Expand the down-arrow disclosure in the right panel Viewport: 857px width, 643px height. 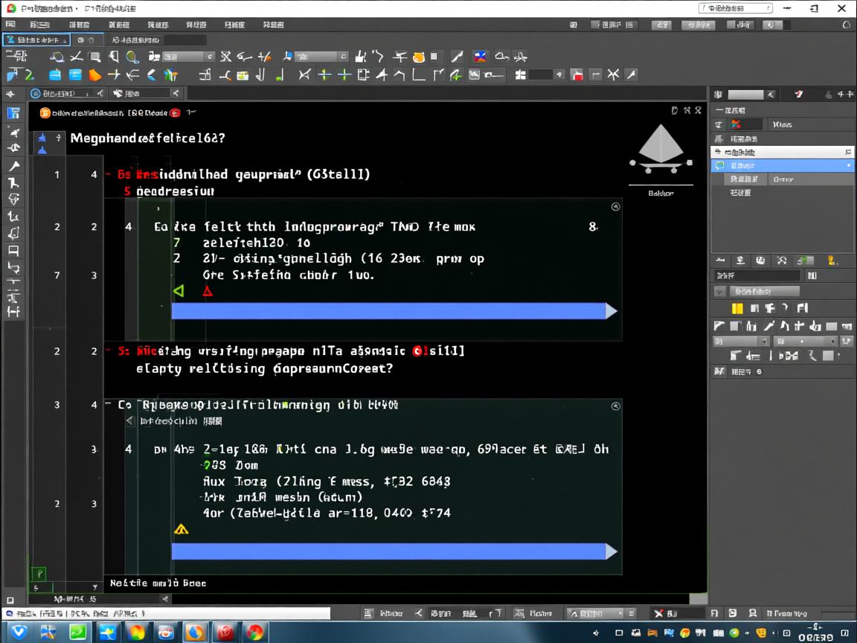tap(719, 292)
